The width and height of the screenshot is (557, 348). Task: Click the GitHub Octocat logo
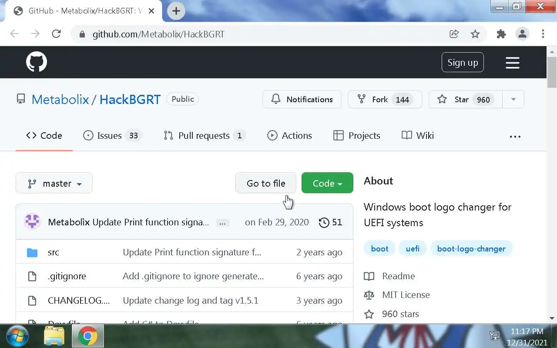coord(37,62)
